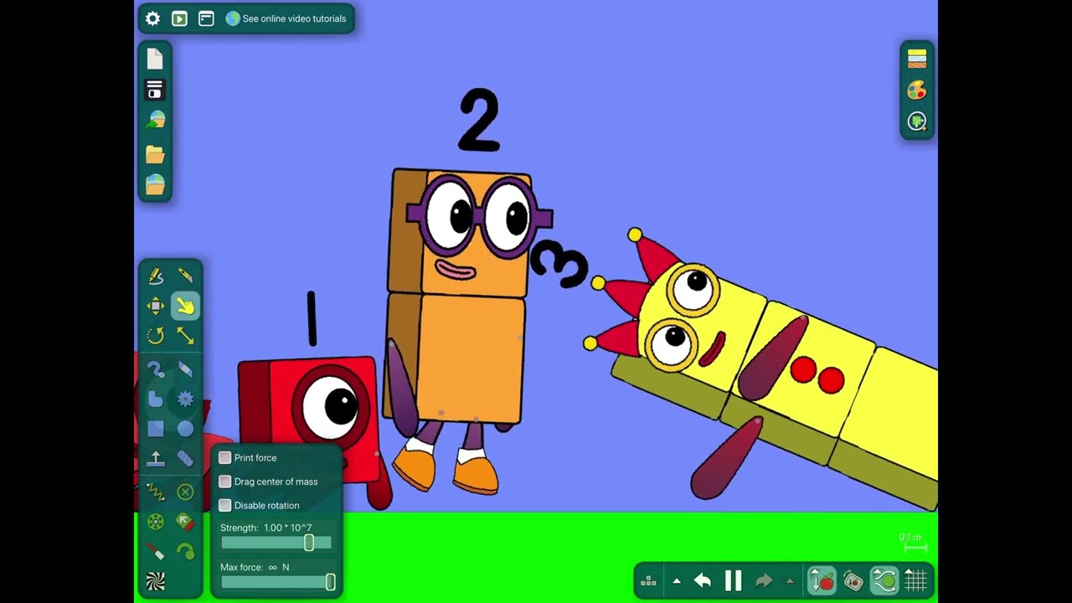The height and width of the screenshot is (603, 1072).
Task: Select the Chain tool
Action: click(x=185, y=459)
